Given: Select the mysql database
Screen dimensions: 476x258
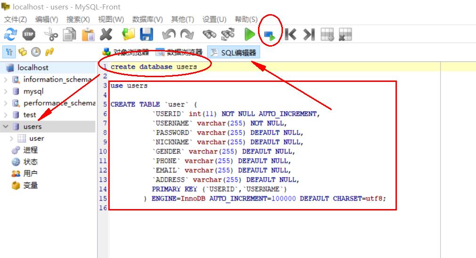Looking at the screenshot, I should point(33,91).
